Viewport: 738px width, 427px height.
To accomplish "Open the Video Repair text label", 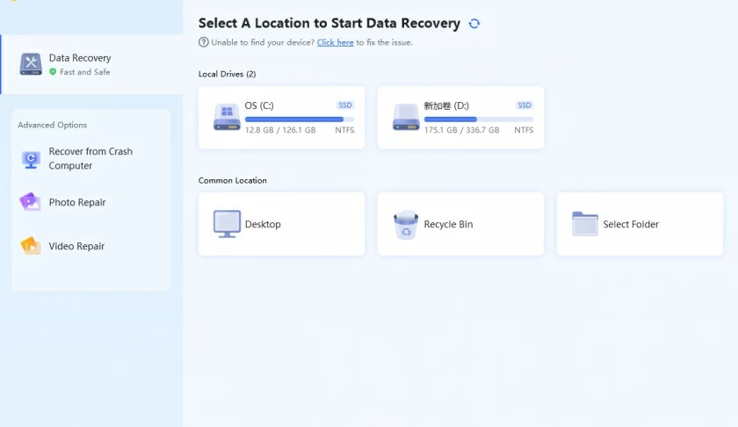I will [x=76, y=246].
